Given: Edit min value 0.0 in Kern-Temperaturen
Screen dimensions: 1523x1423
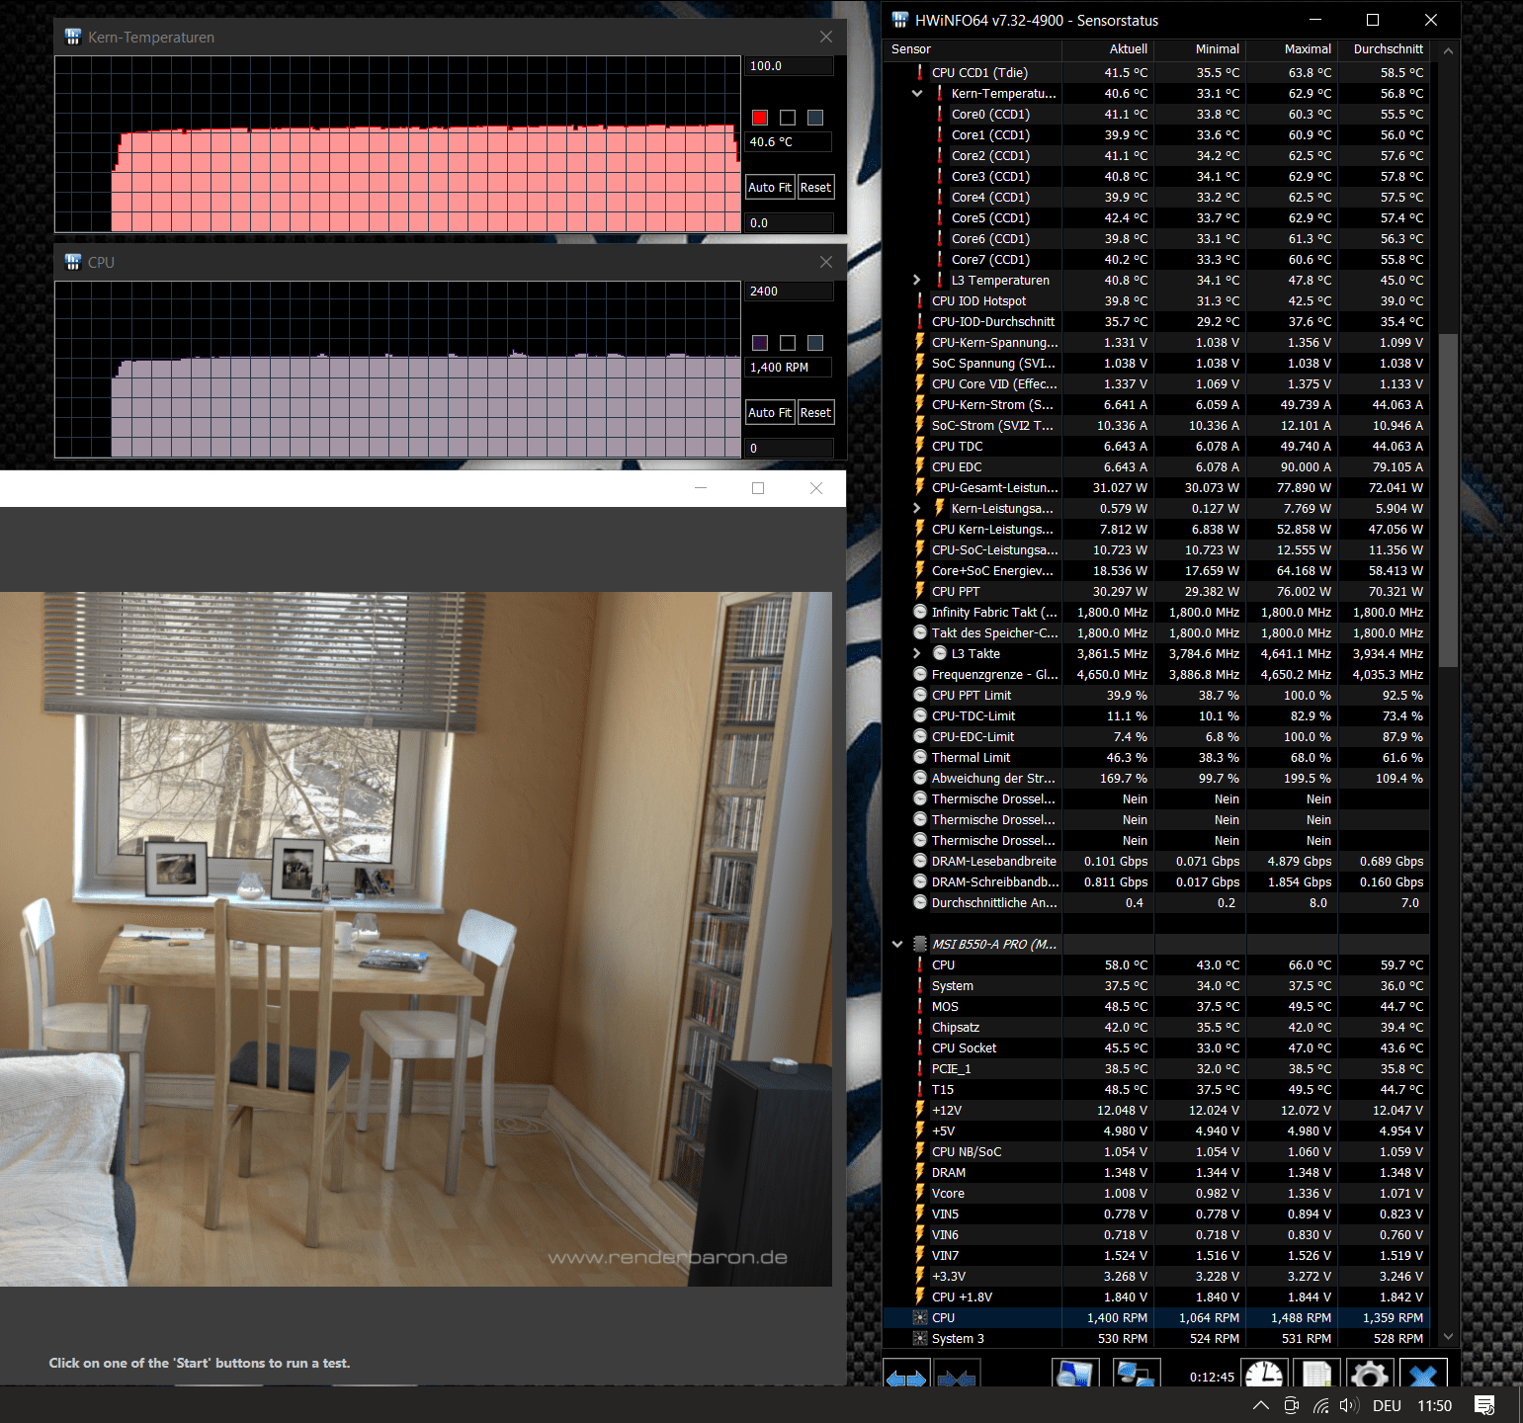Looking at the screenshot, I should [789, 222].
